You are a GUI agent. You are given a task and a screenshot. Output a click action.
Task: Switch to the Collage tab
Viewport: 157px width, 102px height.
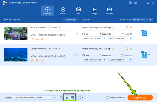[94, 11]
